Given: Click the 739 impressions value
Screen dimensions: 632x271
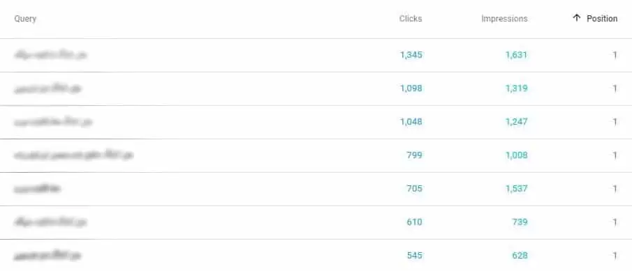Looking at the screenshot, I should tap(520, 222).
